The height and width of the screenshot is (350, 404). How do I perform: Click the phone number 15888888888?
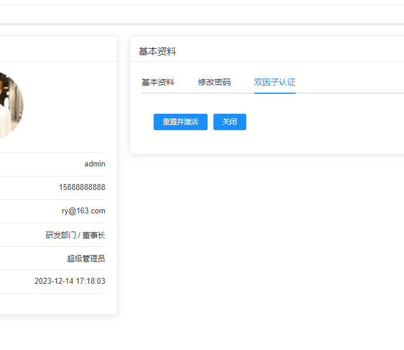click(x=82, y=187)
